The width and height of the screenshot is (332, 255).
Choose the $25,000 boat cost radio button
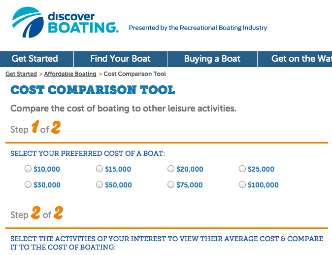tap(242, 169)
